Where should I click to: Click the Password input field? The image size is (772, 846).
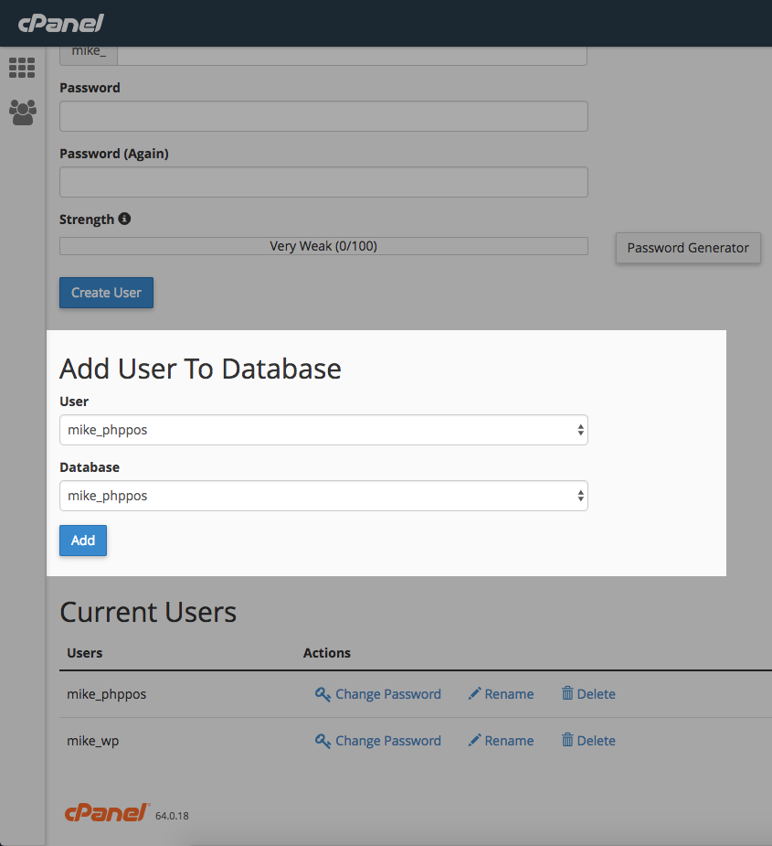323,116
